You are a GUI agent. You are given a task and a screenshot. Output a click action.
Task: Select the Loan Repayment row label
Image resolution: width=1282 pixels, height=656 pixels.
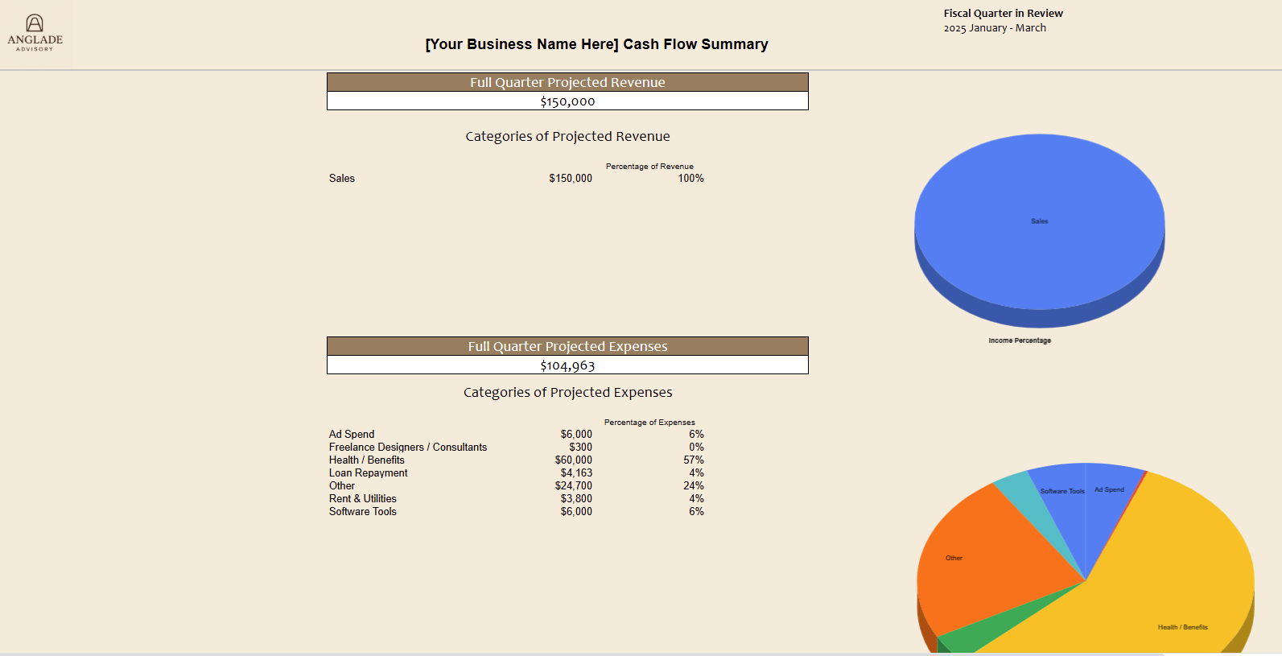(x=369, y=473)
